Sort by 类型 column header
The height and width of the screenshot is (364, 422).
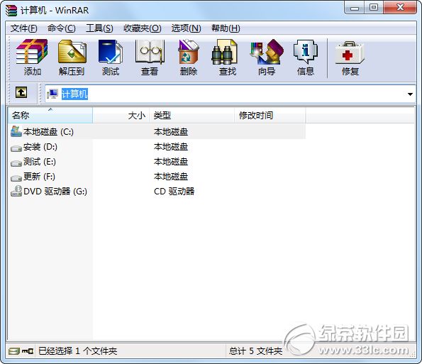(191, 115)
